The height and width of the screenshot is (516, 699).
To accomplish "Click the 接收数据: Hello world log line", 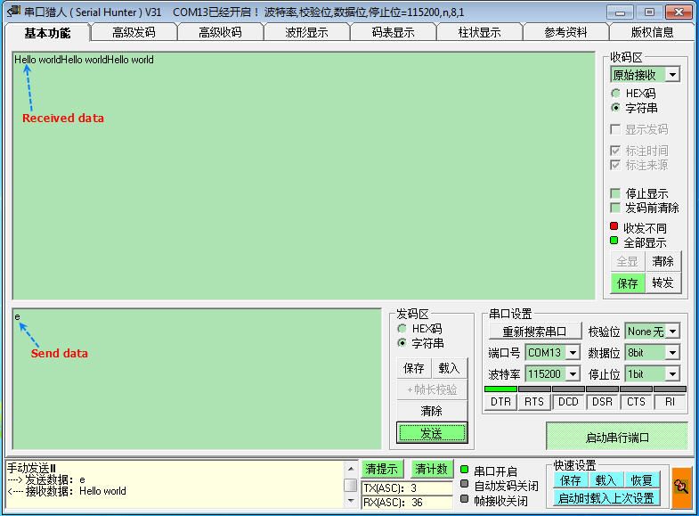I will point(67,491).
